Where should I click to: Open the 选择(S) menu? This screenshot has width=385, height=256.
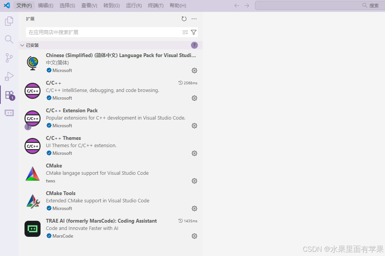point(67,5)
